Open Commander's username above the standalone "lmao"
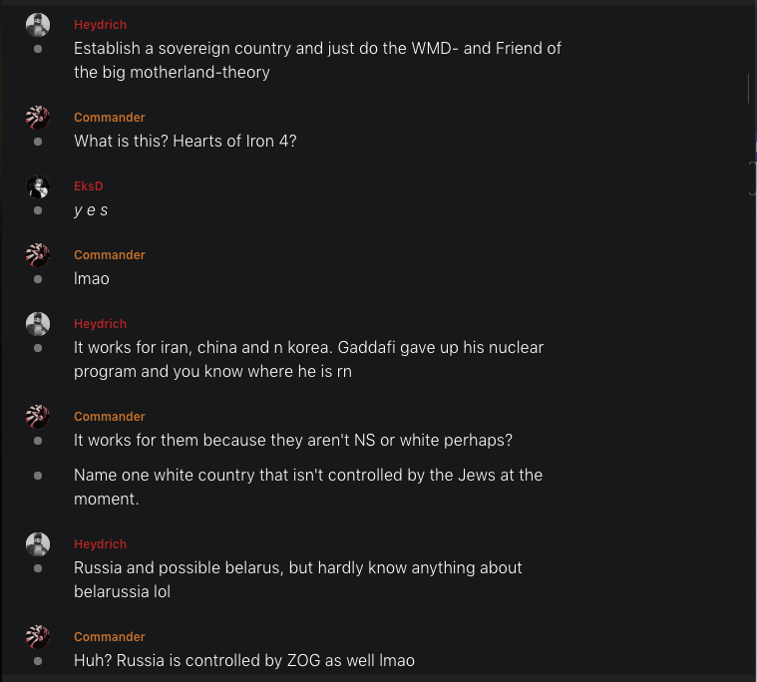The width and height of the screenshot is (757, 682). (110, 255)
